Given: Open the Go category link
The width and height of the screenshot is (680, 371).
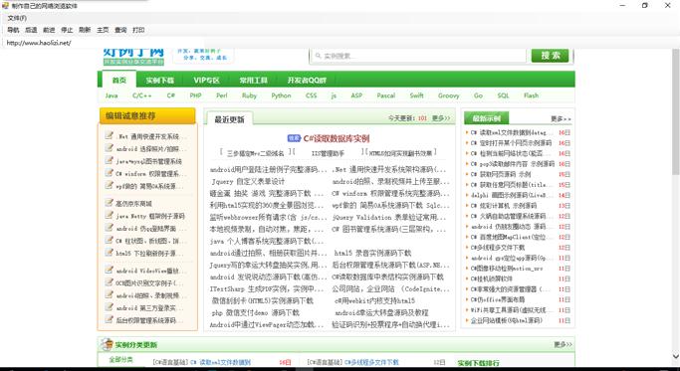Looking at the screenshot, I should [x=478, y=95].
